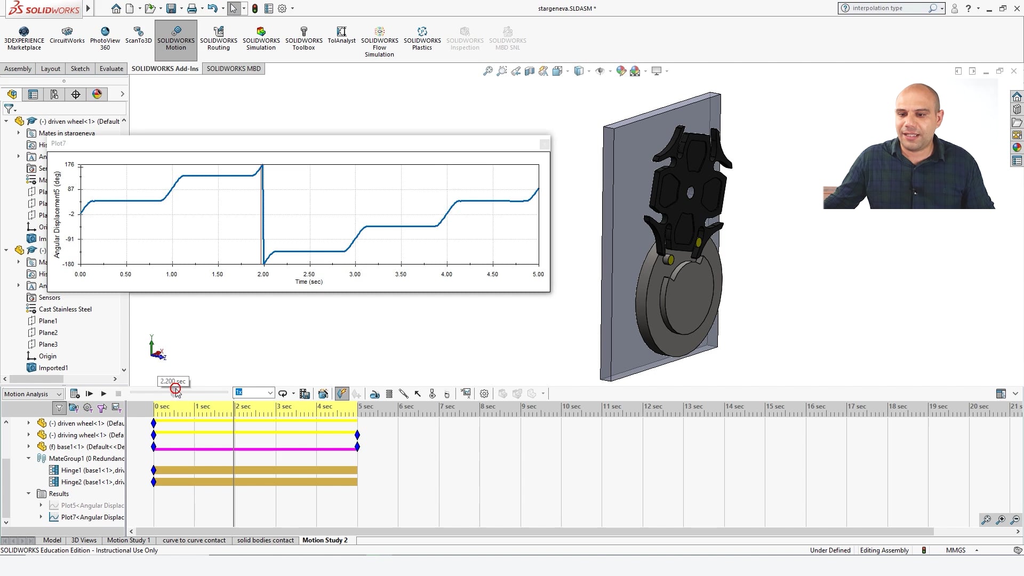Image resolution: width=1024 pixels, height=576 pixels.
Task: Create a new Results and Plots item
Action: point(466,394)
